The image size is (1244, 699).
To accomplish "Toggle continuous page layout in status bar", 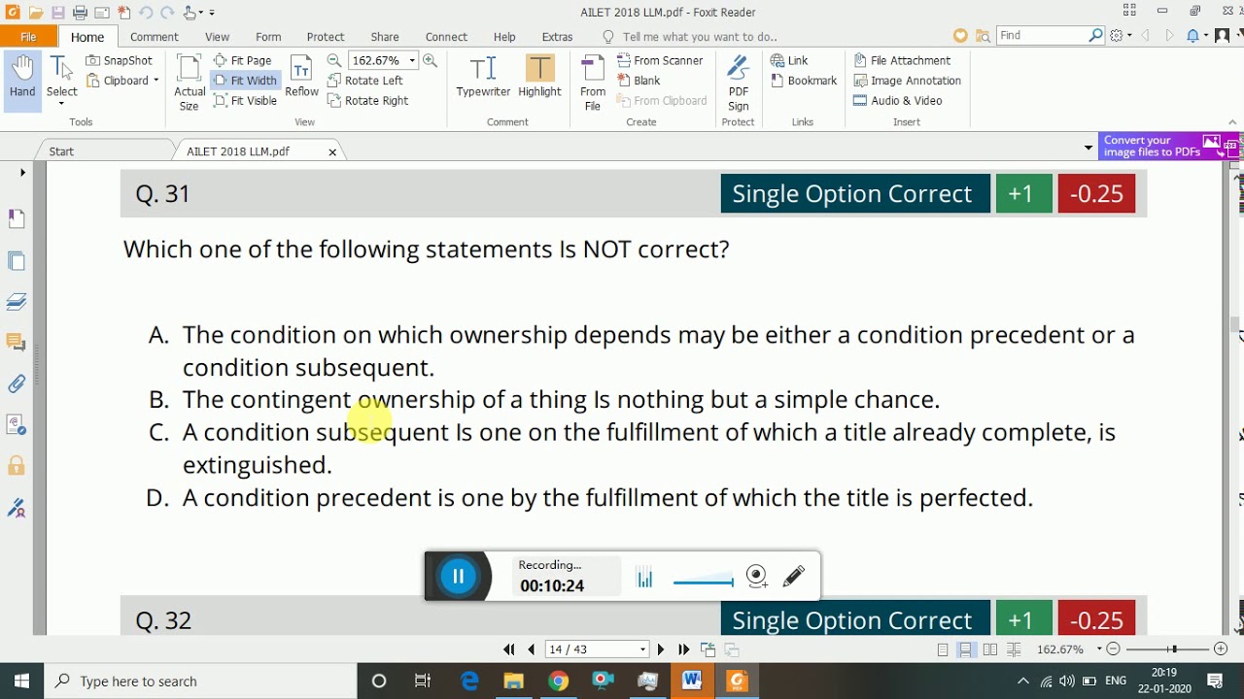I will tap(966, 649).
